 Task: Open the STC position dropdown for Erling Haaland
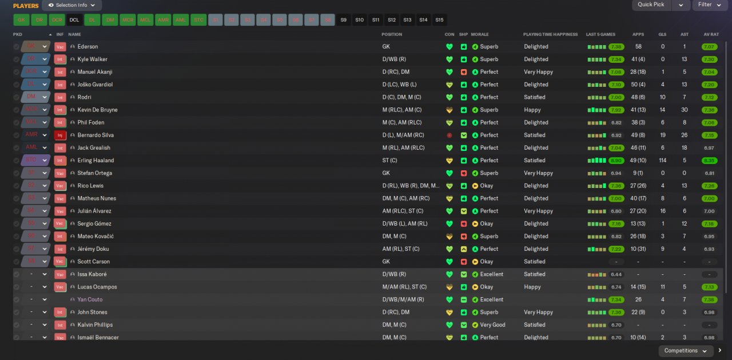[45, 161]
